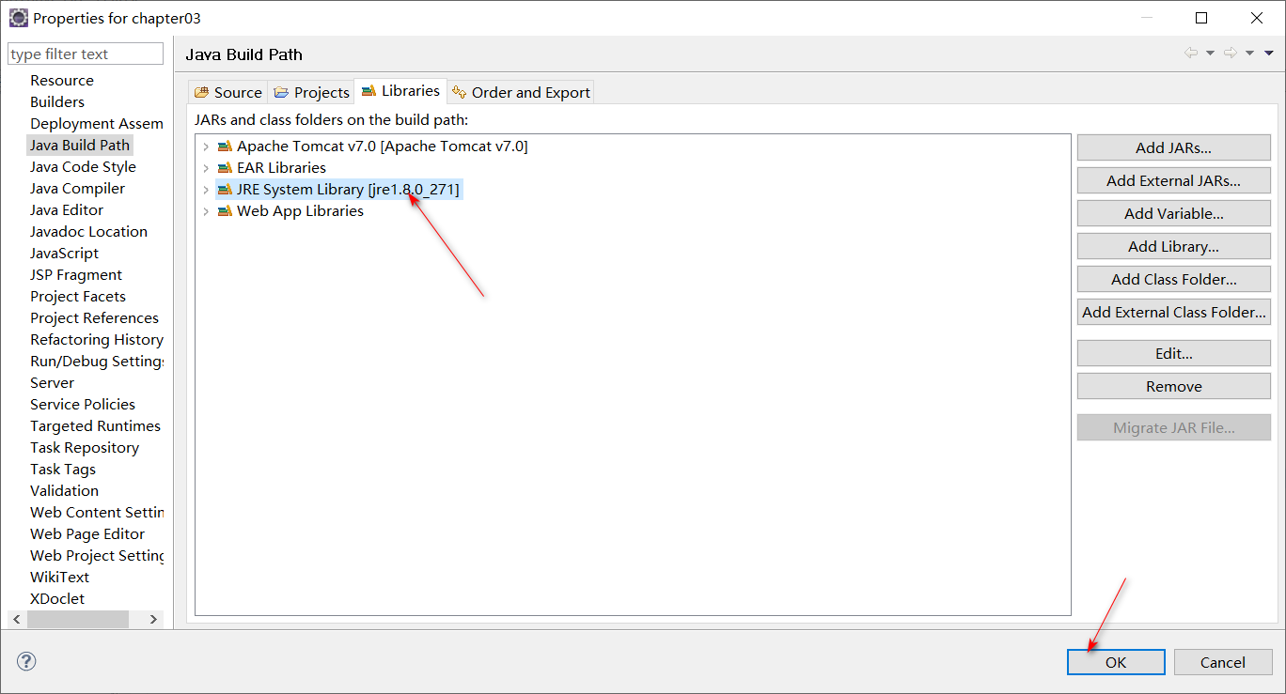The width and height of the screenshot is (1286, 694).
Task: Select Service Policies in the sidebar
Action: (83, 405)
